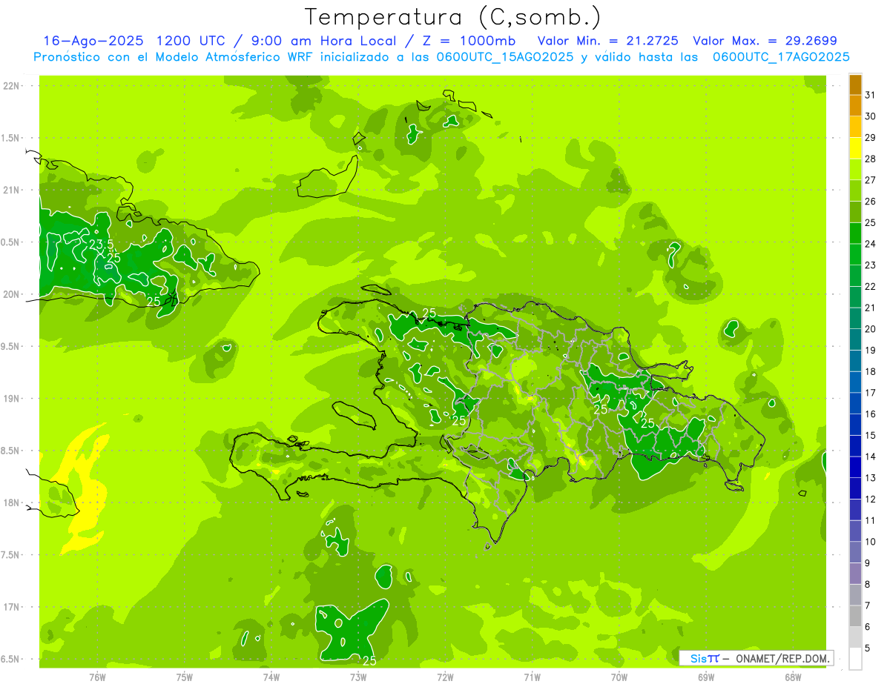Click the '72W' longitude axis label
The height and width of the screenshot is (687, 890).
pos(445,677)
